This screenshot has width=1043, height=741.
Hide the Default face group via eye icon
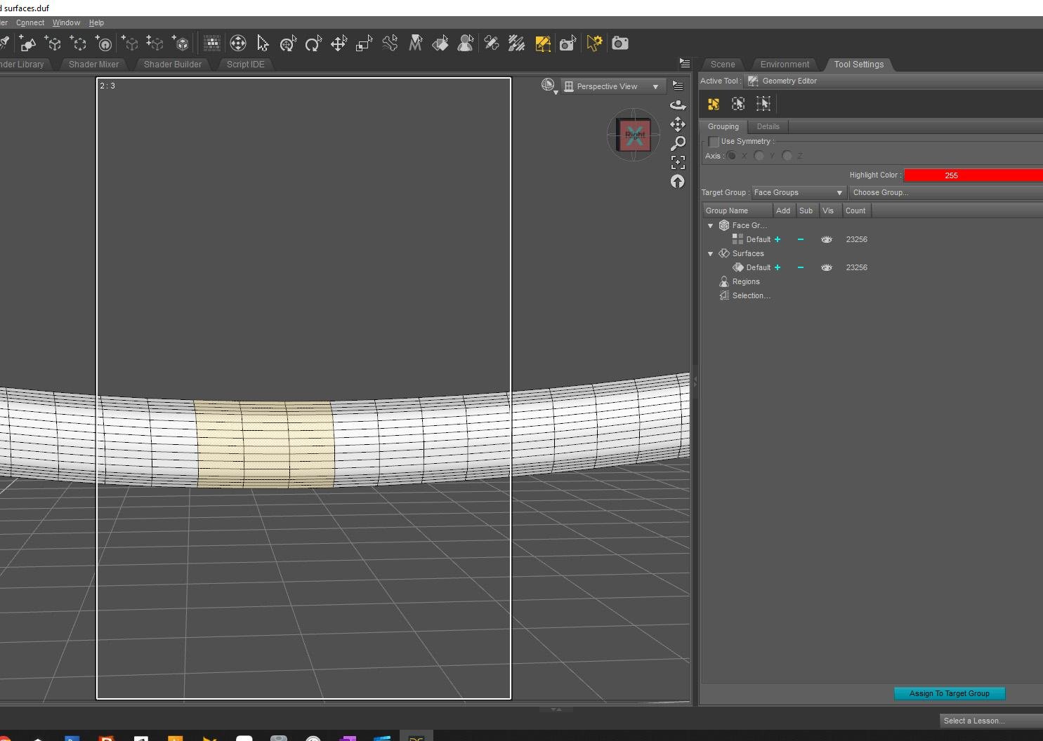point(827,239)
